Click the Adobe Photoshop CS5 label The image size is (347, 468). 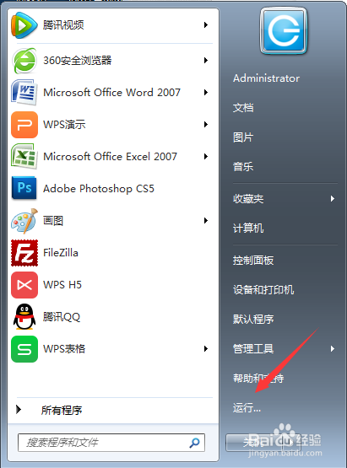coord(99,189)
